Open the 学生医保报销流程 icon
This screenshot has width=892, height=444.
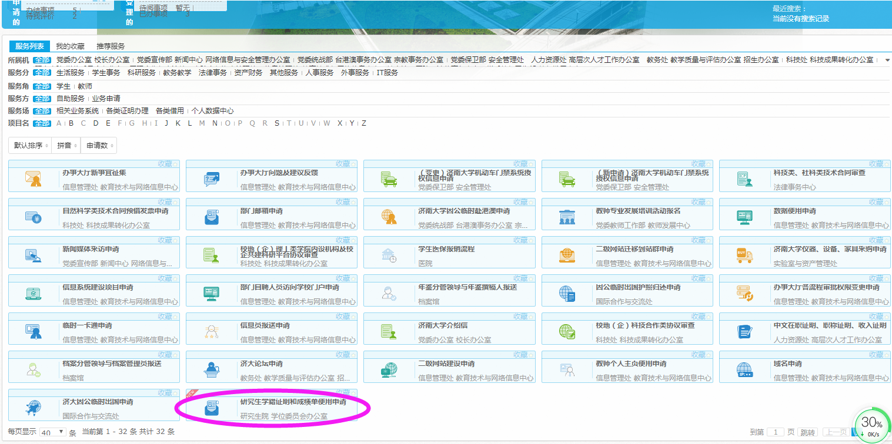pos(389,255)
